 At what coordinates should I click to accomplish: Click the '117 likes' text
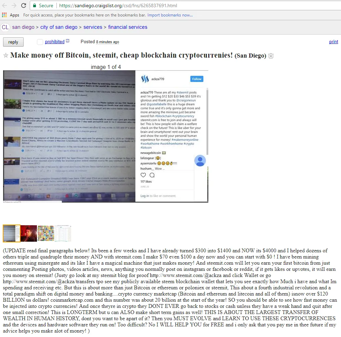(x=146, y=181)
